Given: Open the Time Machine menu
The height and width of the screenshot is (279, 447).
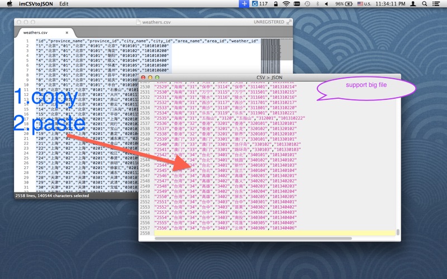Looking at the screenshot, I should (307, 4).
